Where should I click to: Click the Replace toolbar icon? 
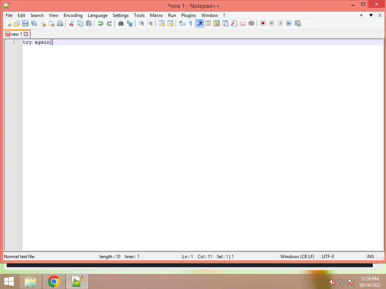130,23
